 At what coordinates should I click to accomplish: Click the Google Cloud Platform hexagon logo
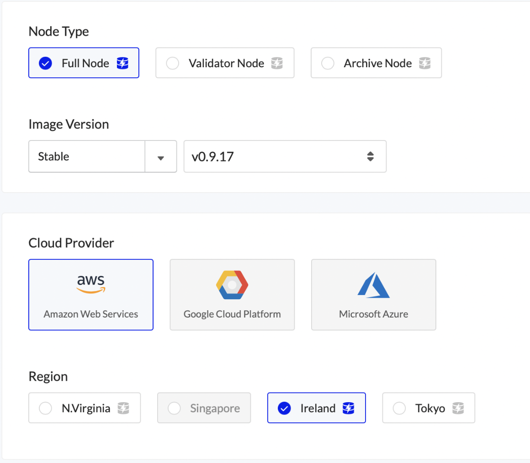coord(232,285)
